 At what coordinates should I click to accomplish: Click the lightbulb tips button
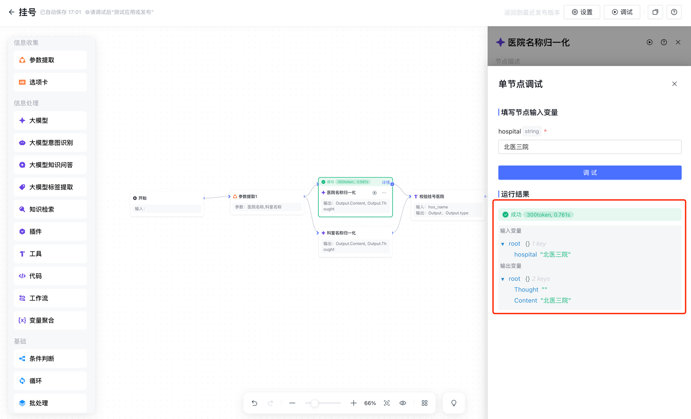point(453,403)
